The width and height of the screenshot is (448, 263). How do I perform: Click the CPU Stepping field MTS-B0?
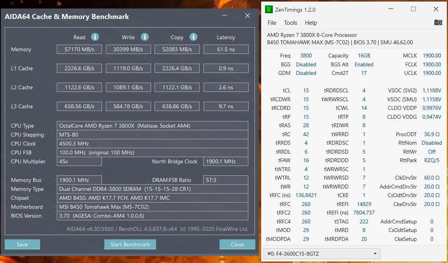pyautogui.click(x=153, y=135)
